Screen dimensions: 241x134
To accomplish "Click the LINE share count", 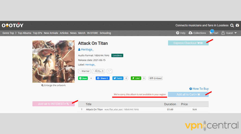I will click(x=91, y=78).
